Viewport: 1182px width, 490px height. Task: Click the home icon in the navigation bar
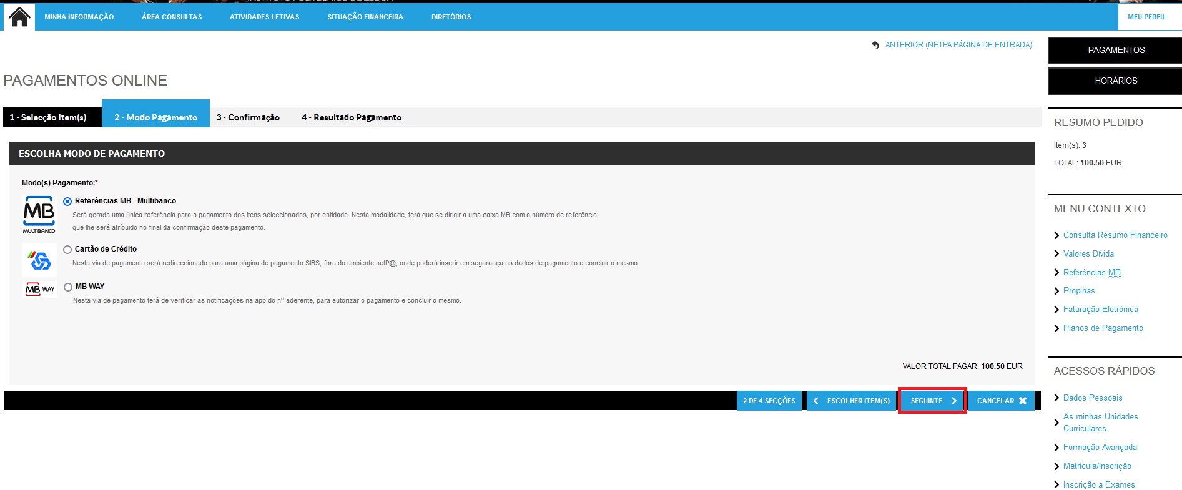19,17
